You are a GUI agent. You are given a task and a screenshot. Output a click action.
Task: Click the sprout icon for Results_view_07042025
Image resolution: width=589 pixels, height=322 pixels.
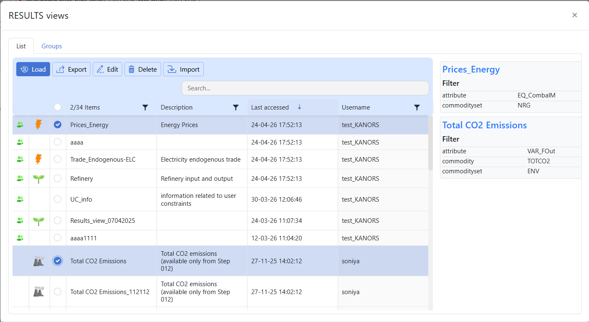coord(38,221)
